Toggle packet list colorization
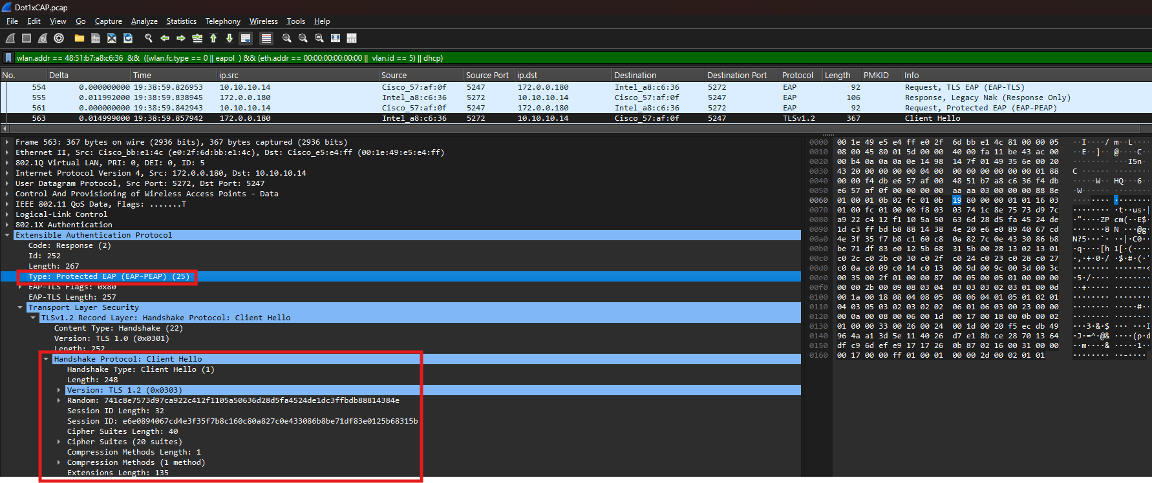This screenshot has width=1152, height=483. coord(266,39)
